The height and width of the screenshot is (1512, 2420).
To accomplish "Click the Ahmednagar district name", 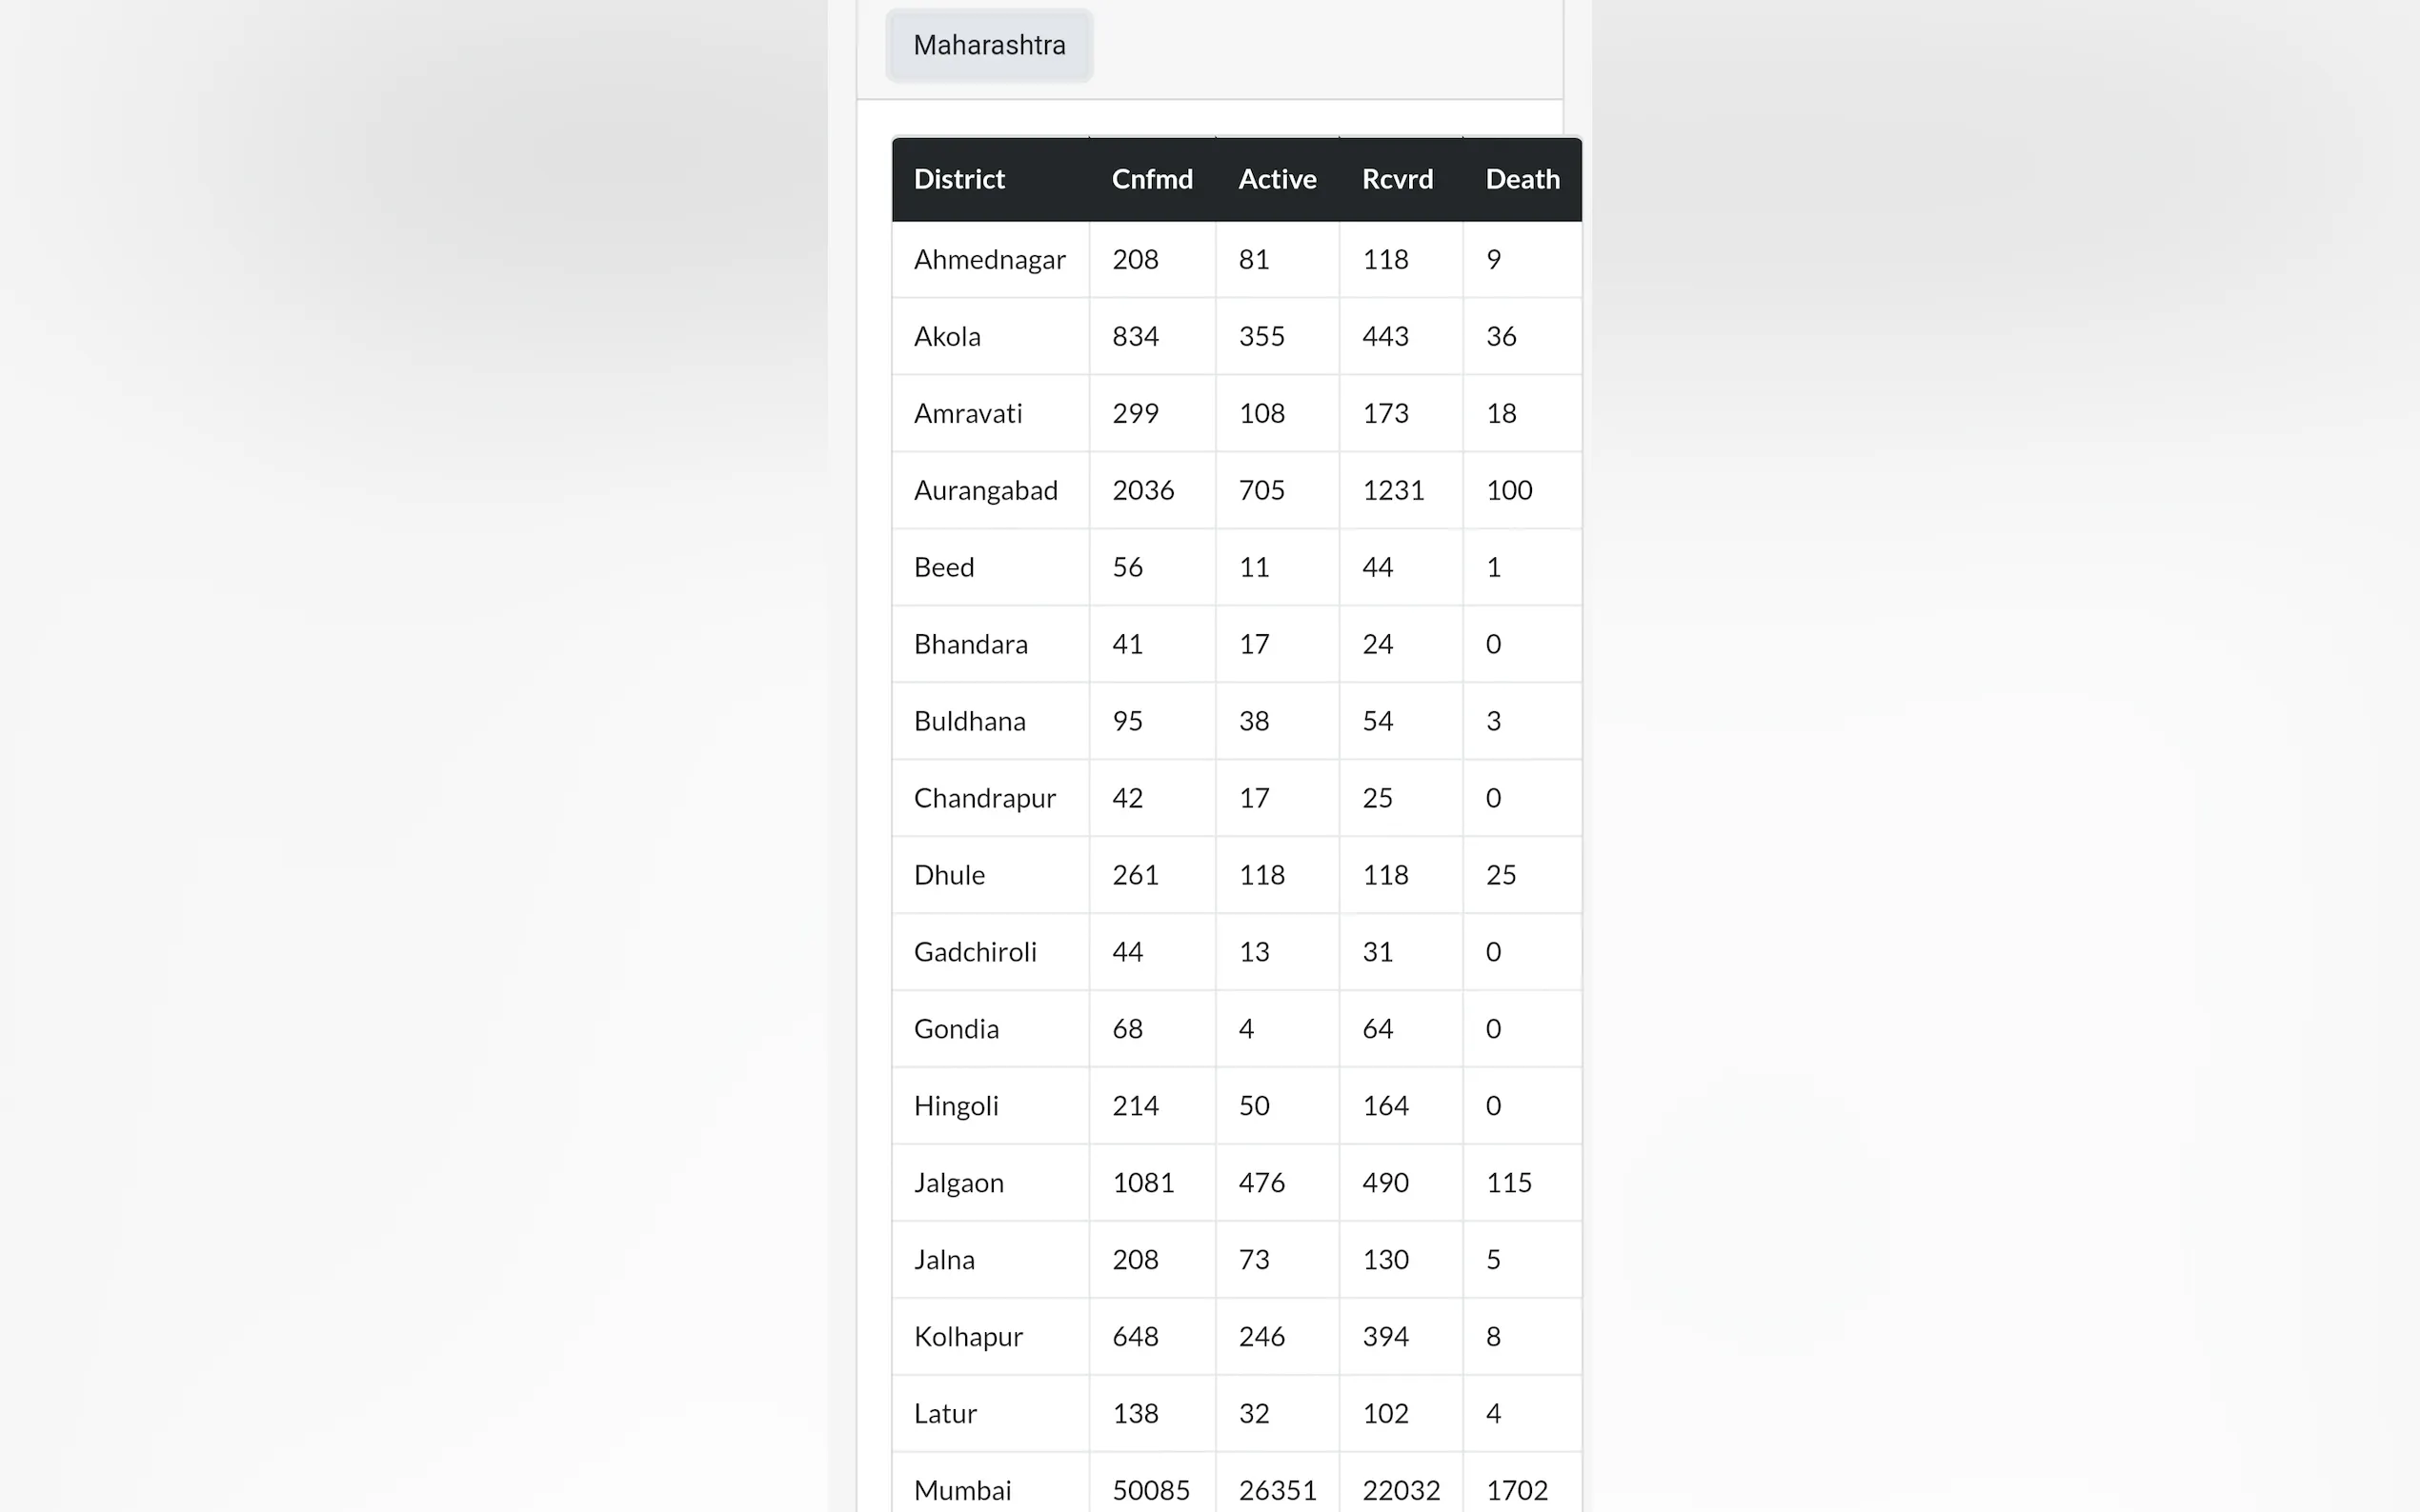I will [989, 260].
